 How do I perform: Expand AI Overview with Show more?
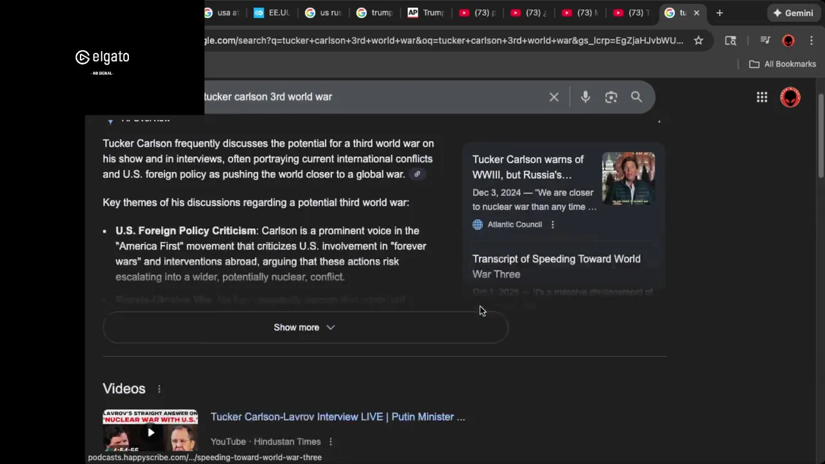305,327
